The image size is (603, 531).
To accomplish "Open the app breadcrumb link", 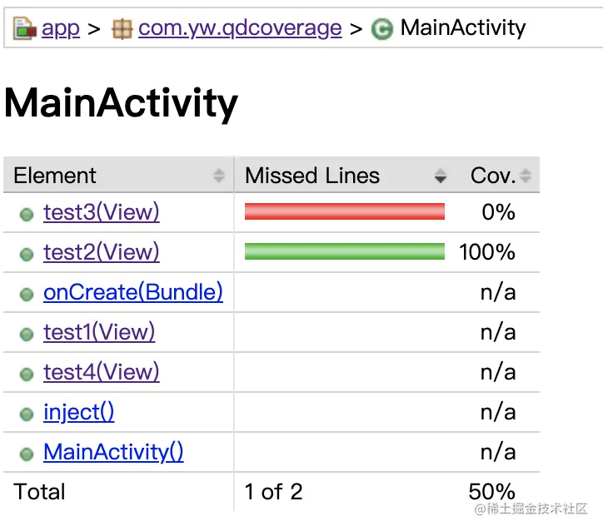I will (x=61, y=28).
